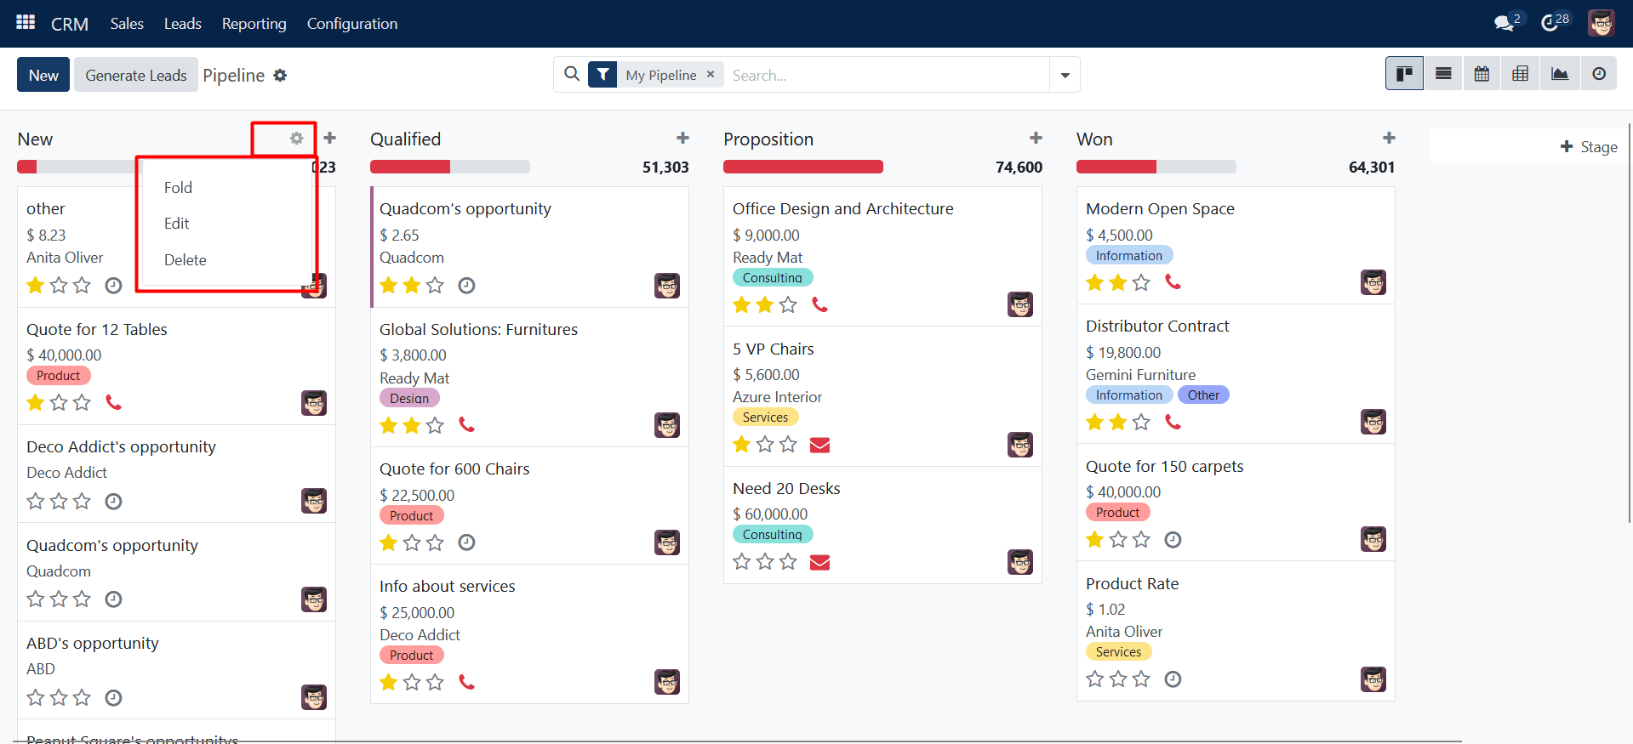
Task: Open the messages conversation icon
Action: pos(1504,23)
